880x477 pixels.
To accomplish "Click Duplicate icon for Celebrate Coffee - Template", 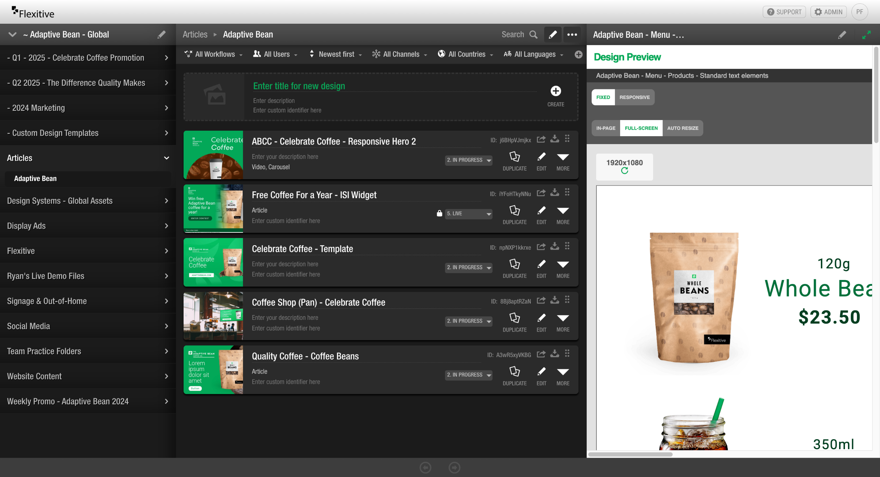I will (x=514, y=264).
